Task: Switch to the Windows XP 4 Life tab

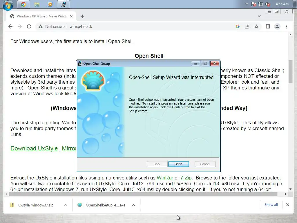Action: [x=41, y=16]
